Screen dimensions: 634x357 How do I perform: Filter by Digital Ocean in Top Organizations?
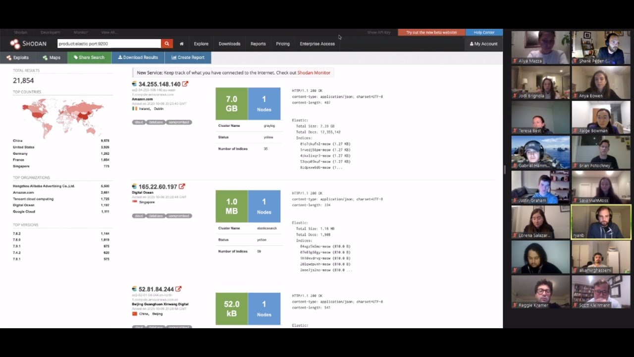click(24, 205)
